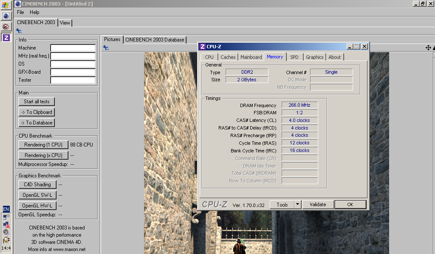Click the Cycle Time value 12 clocks

click(x=299, y=143)
